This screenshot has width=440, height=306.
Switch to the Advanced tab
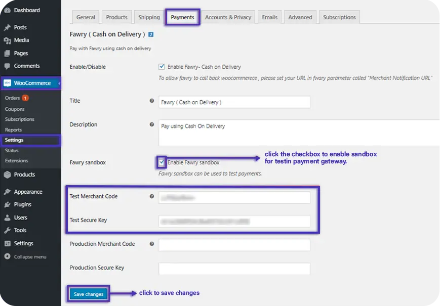pos(300,17)
